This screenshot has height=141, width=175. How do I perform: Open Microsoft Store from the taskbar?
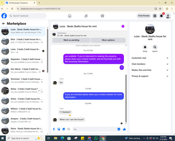point(69,138)
